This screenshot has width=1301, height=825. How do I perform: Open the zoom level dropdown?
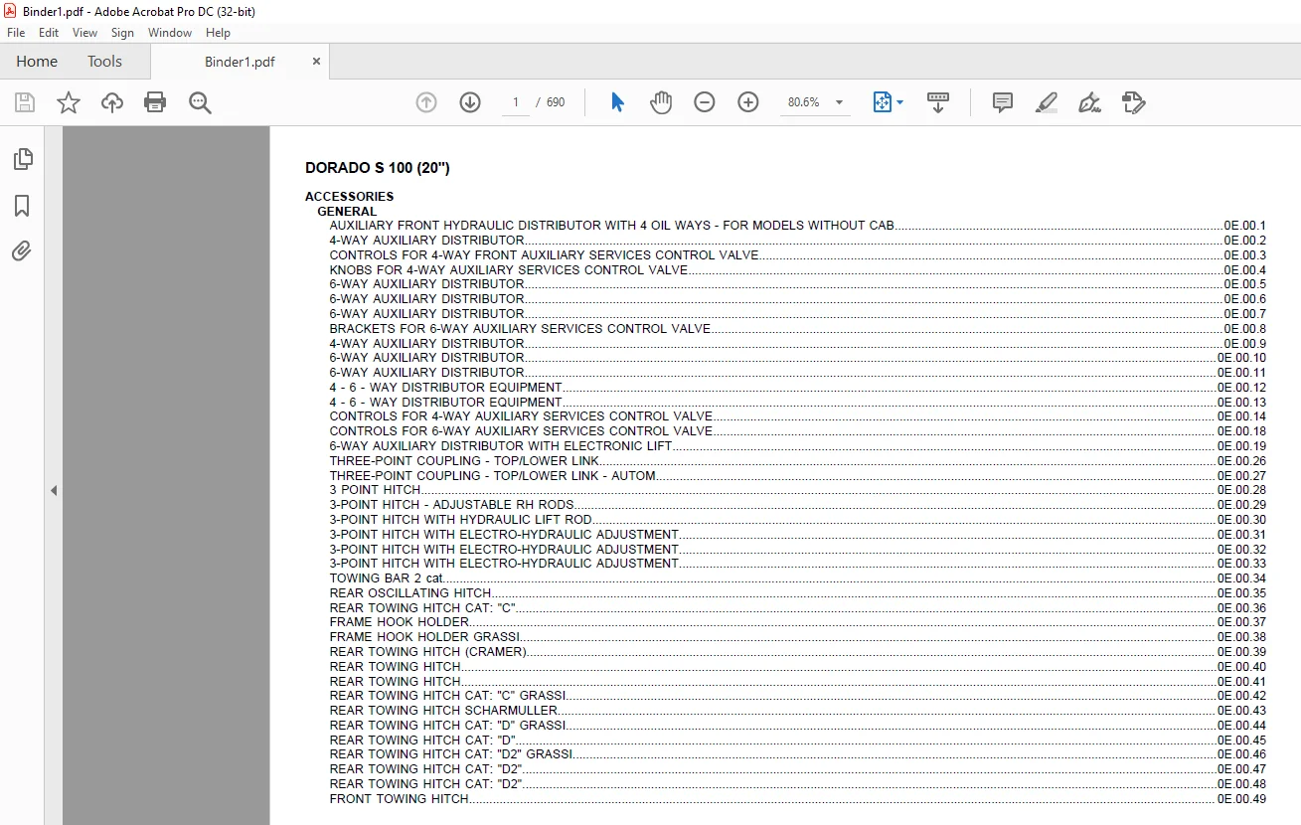839,102
